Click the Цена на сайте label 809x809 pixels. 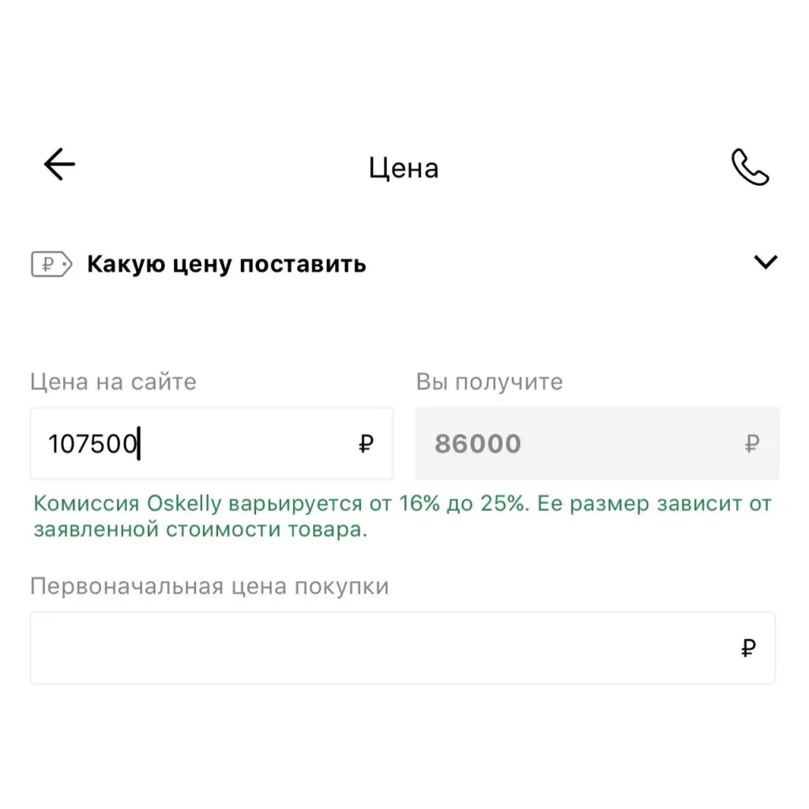point(113,382)
